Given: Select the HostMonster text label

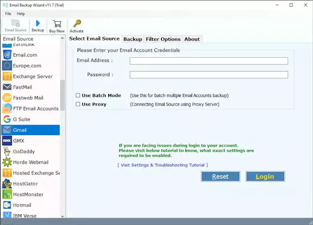Looking at the screenshot, I should (28, 194).
